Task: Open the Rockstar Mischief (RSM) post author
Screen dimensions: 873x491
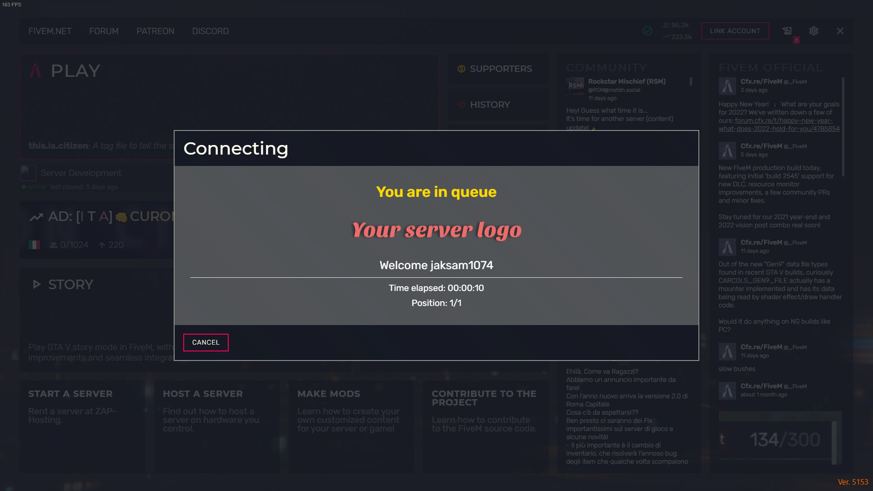Action: (627, 81)
